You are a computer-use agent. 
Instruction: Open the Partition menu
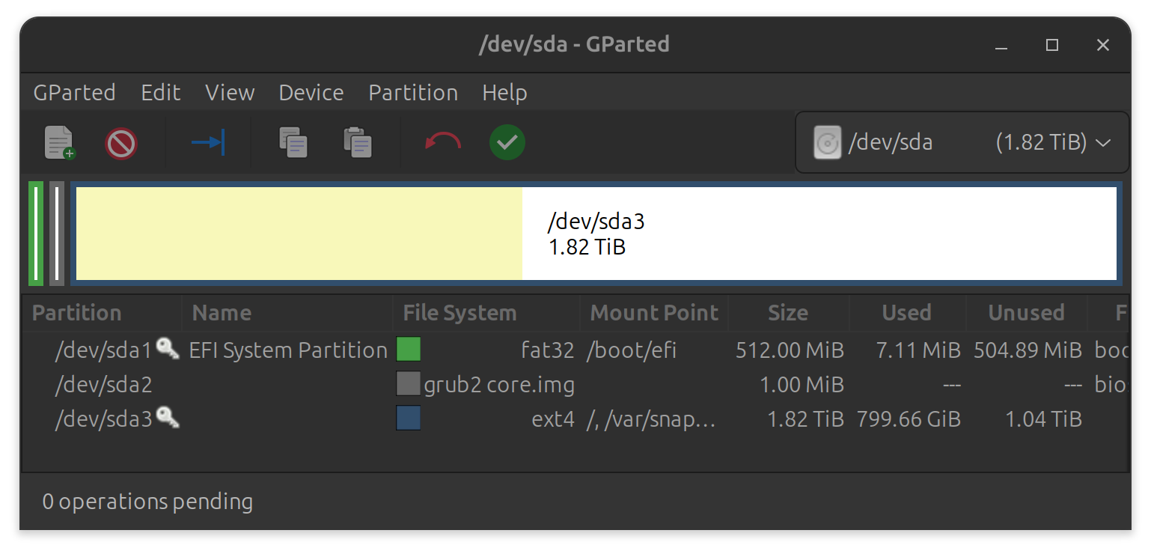pyautogui.click(x=413, y=93)
